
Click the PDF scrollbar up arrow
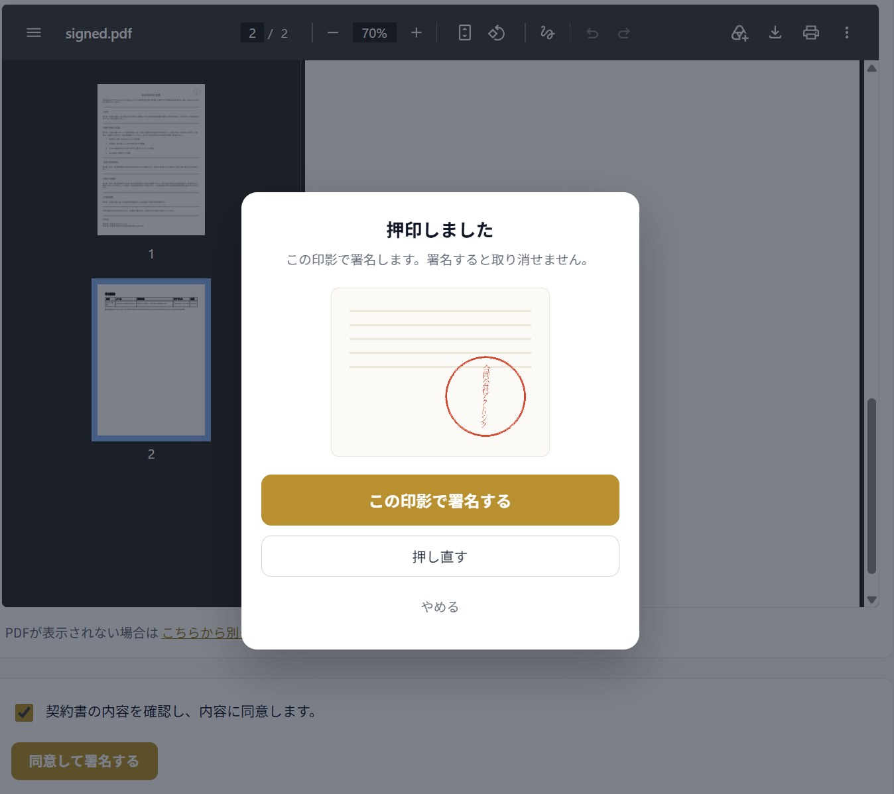click(872, 68)
